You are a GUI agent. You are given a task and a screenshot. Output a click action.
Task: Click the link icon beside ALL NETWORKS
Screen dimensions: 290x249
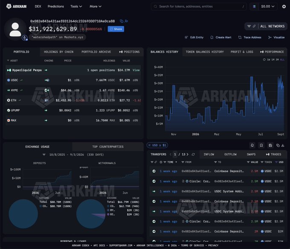(254, 26)
